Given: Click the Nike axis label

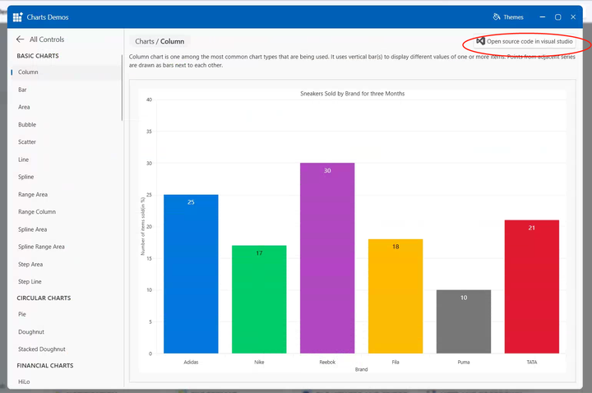Looking at the screenshot, I should click(259, 362).
